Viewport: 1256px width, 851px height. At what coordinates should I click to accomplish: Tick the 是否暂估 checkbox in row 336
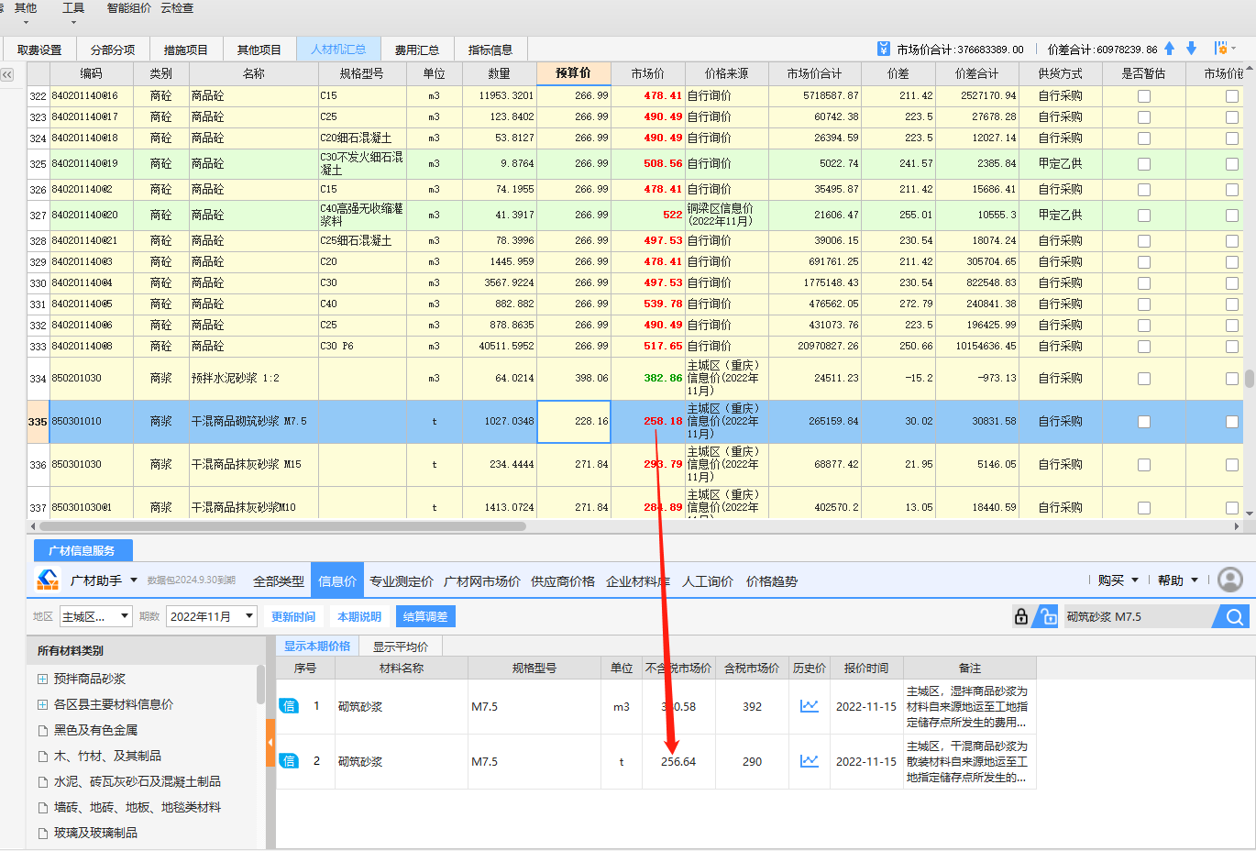(1143, 465)
